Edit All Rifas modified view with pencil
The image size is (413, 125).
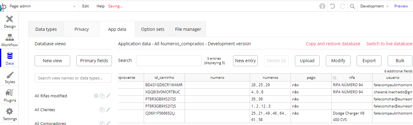[x=108, y=96]
